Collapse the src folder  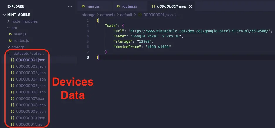(8, 28)
